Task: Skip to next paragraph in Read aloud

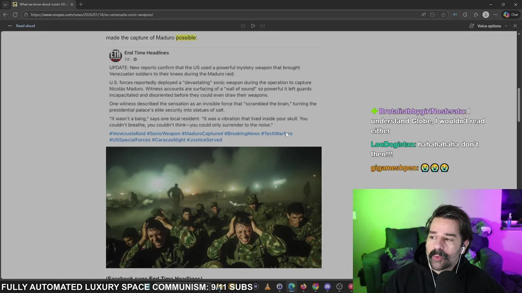Action: click(263, 26)
